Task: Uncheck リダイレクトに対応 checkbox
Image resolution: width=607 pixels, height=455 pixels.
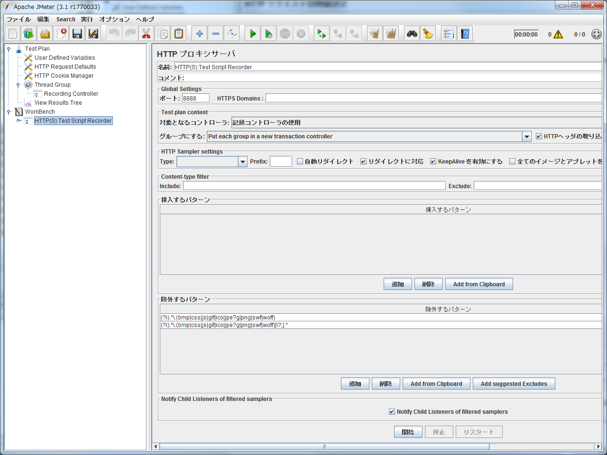Action: (363, 162)
